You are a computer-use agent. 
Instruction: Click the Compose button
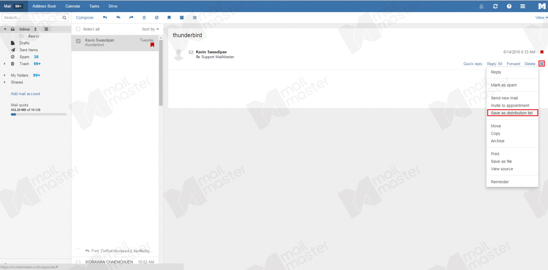pos(85,17)
